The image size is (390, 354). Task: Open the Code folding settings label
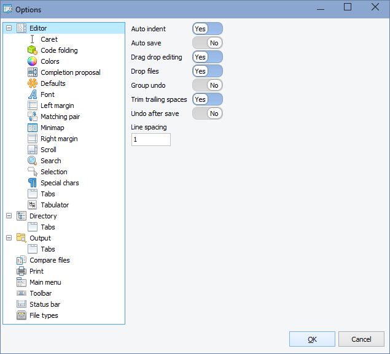tap(59, 50)
